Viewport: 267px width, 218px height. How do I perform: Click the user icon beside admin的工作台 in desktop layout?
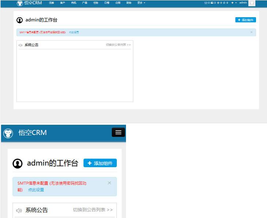20,20
